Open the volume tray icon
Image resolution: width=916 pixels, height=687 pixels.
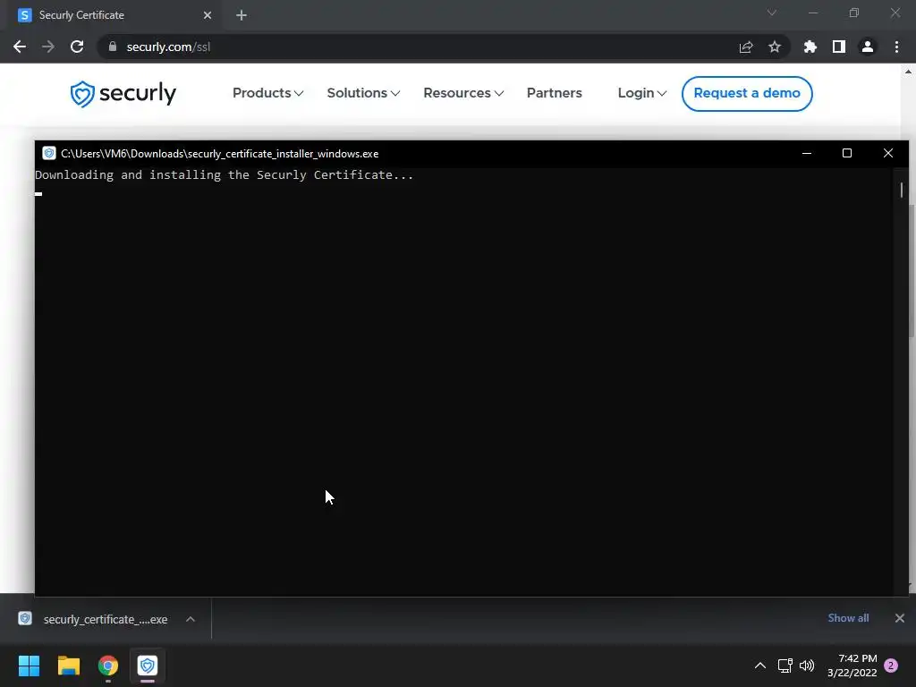tap(807, 666)
